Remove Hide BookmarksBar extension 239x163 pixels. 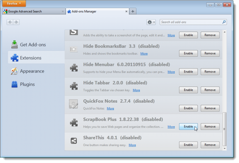[x=210, y=53]
